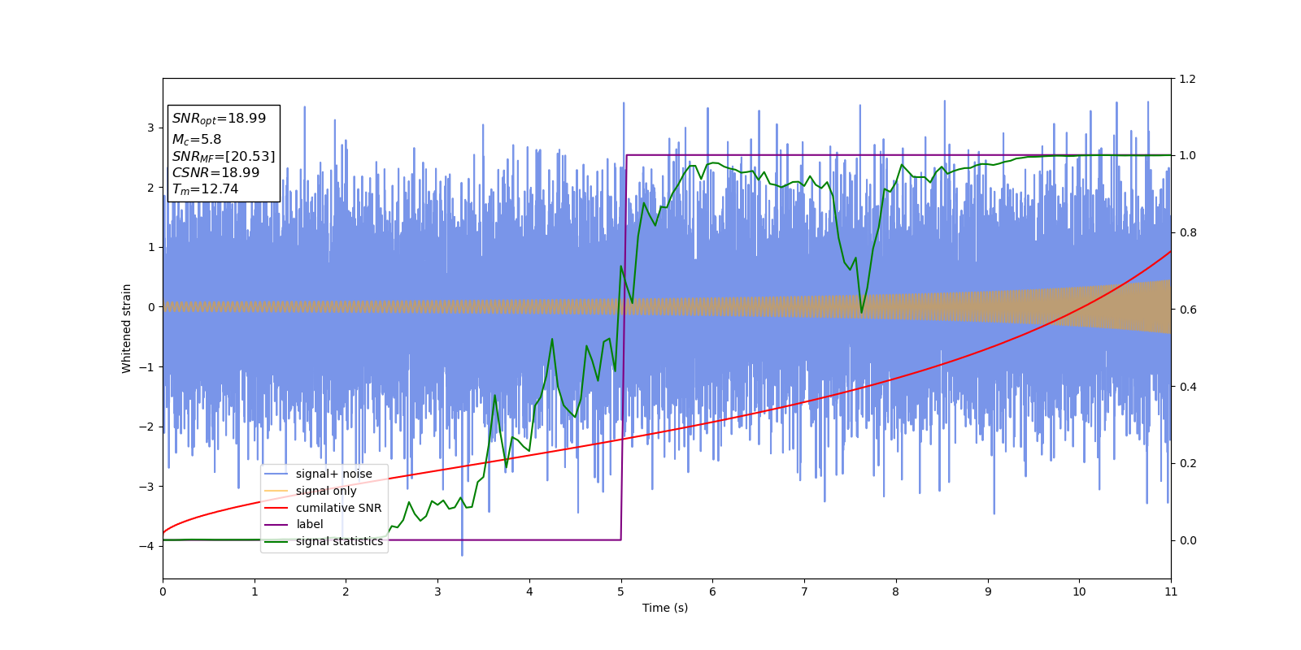Click the left y-axis tick label −4
The image size is (1301, 650).
[x=146, y=546]
